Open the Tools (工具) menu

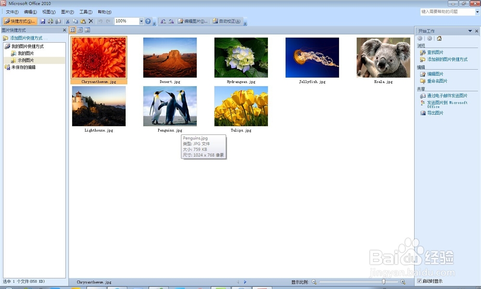(86, 12)
